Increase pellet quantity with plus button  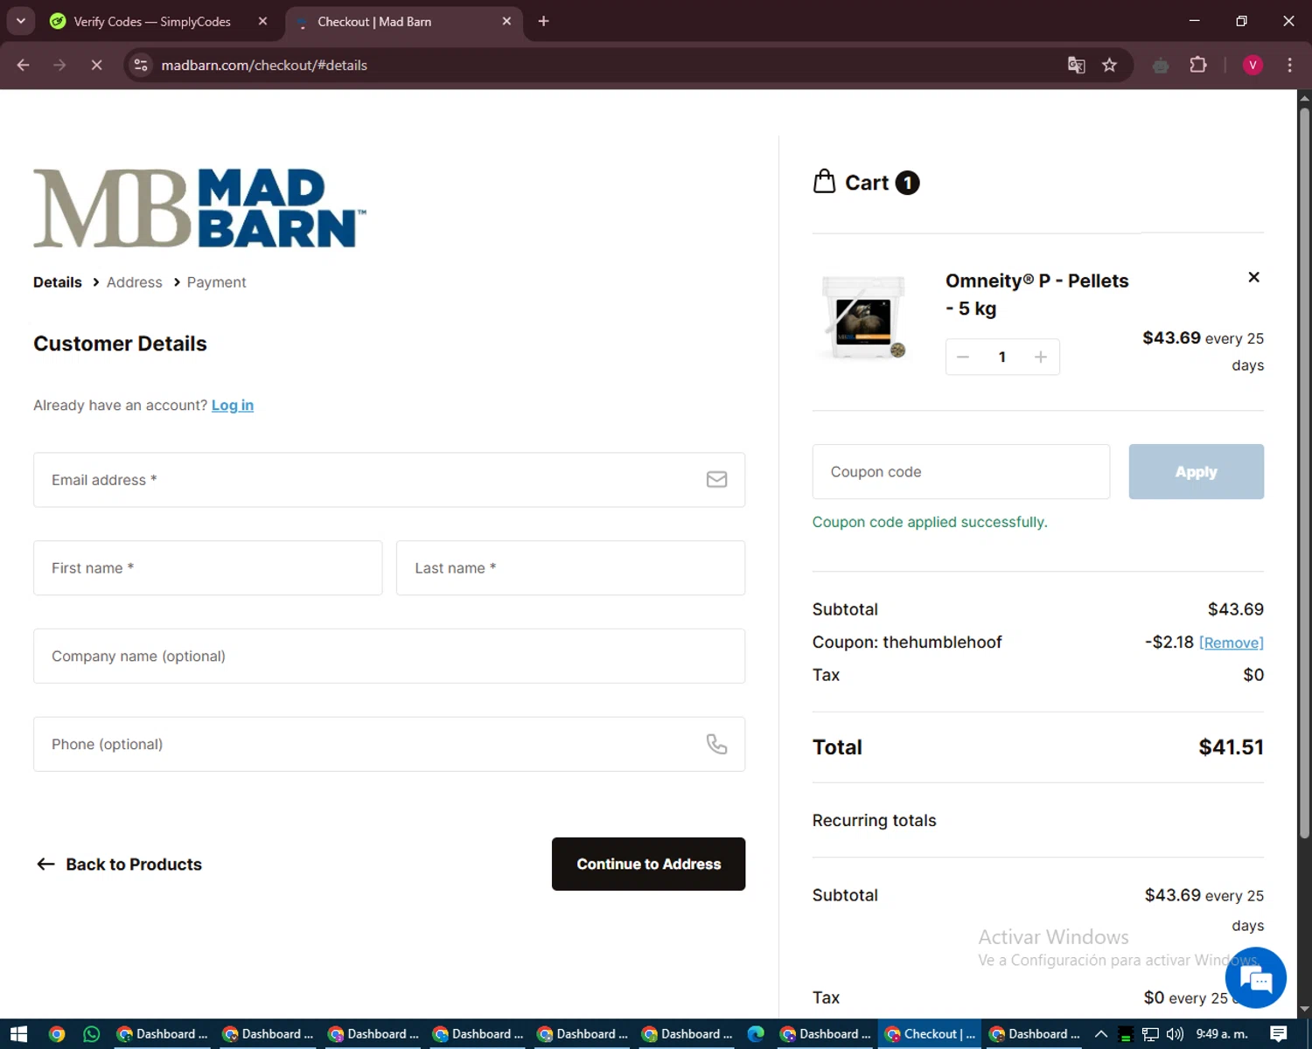coord(1040,357)
